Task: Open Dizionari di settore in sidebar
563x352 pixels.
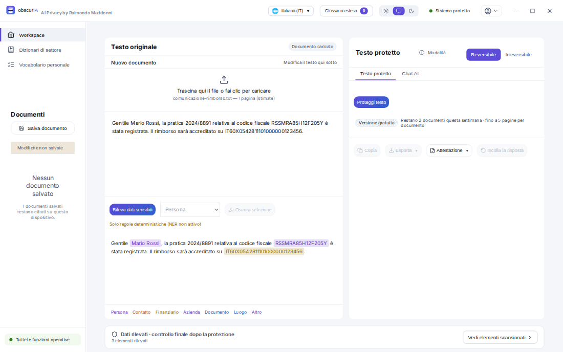Action: (x=42, y=50)
